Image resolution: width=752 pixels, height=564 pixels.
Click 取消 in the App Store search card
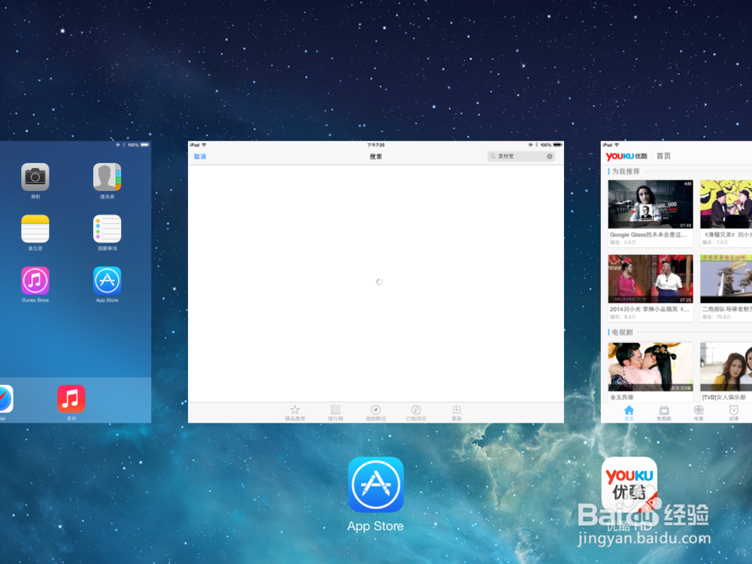click(x=200, y=156)
